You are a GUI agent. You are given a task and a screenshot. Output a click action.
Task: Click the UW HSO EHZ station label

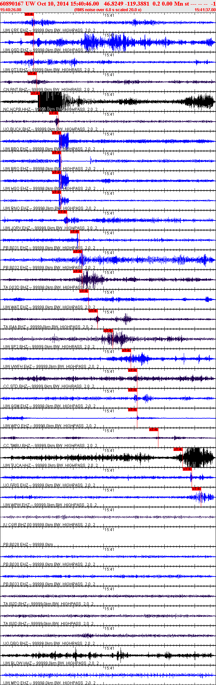[16, 189]
